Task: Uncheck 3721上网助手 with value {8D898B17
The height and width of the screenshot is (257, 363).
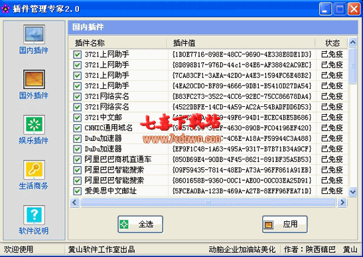Action: pos(78,65)
